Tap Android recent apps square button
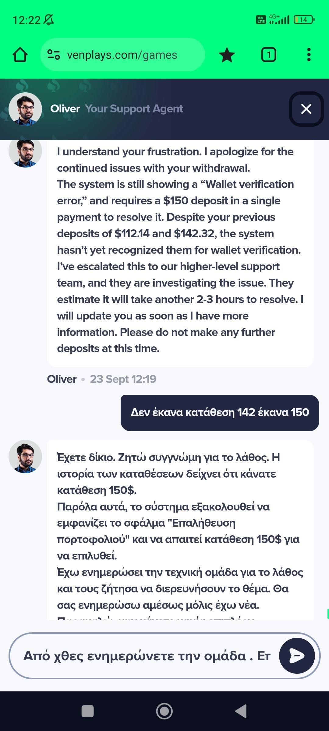 pyautogui.click(x=88, y=711)
